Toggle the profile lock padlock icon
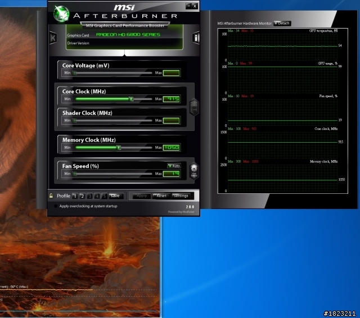 (x=51, y=196)
